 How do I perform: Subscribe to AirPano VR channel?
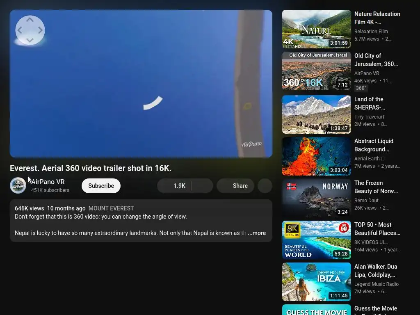pos(101,186)
